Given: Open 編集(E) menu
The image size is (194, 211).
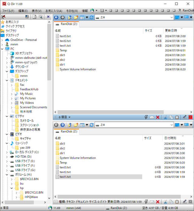Looking at the screenshot, I should 23,11.
